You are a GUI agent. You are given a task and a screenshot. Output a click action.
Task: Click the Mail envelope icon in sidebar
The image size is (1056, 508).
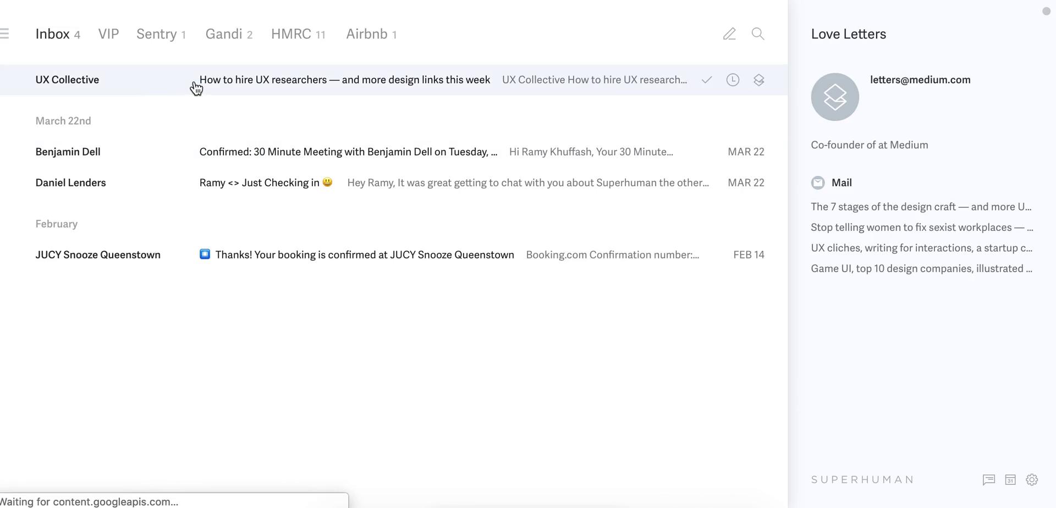pos(818,183)
